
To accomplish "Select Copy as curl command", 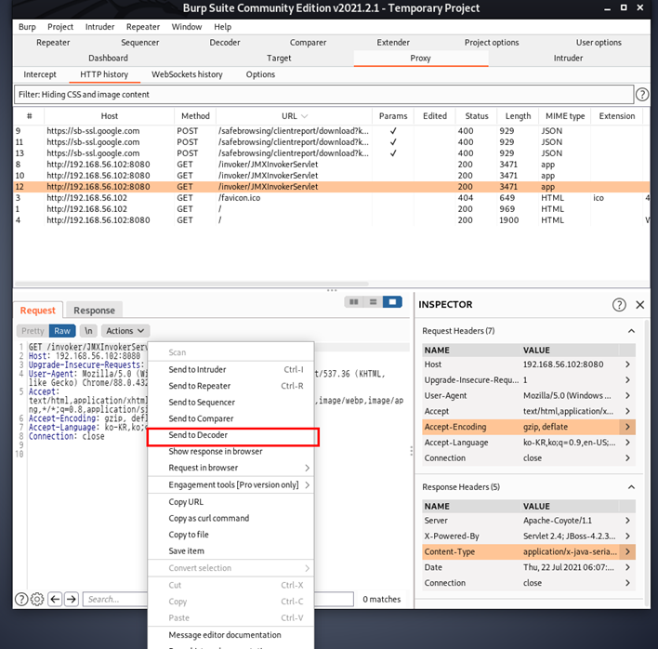I will pyautogui.click(x=230, y=519).
